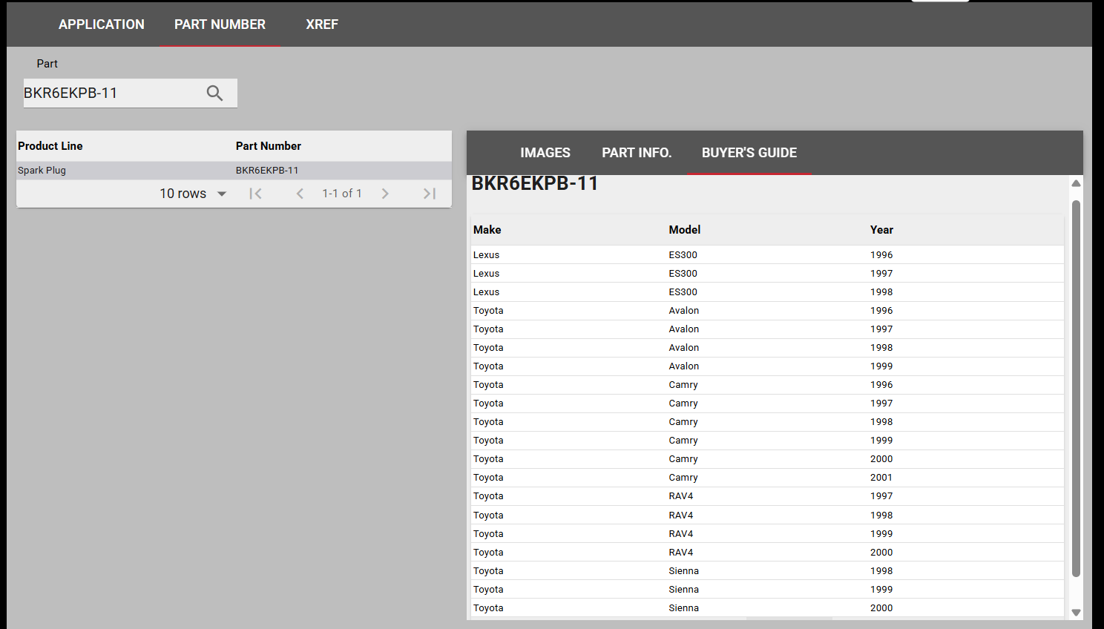Image resolution: width=1104 pixels, height=629 pixels.
Task: Sort by the Product Line column header
Action: [x=50, y=146]
